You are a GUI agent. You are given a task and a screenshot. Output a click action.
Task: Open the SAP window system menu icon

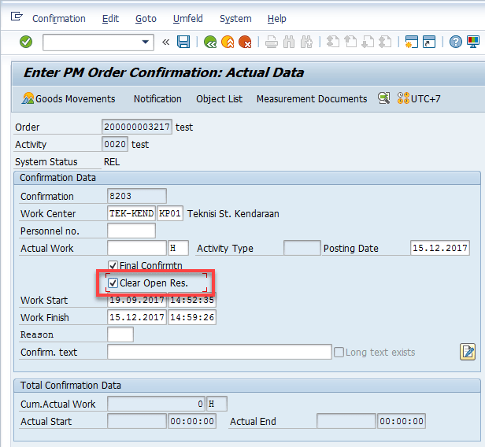point(17,17)
